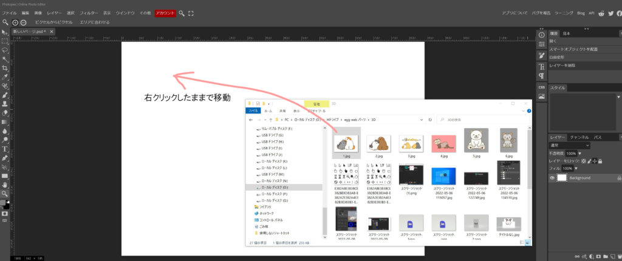Toggle fullscreen mode icon
This screenshot has height=261, width=622.
[191, 13]
